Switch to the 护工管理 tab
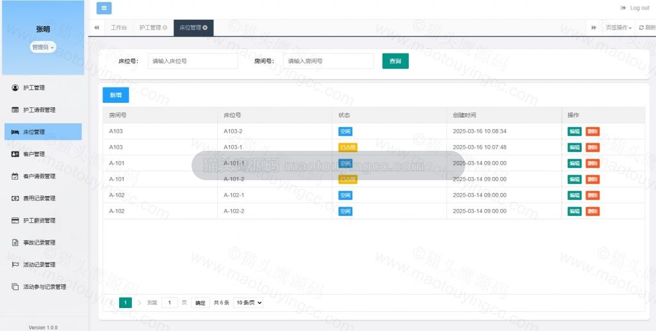 click(x=150, y=27)
